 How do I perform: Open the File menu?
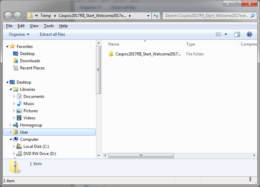[9, 26]
